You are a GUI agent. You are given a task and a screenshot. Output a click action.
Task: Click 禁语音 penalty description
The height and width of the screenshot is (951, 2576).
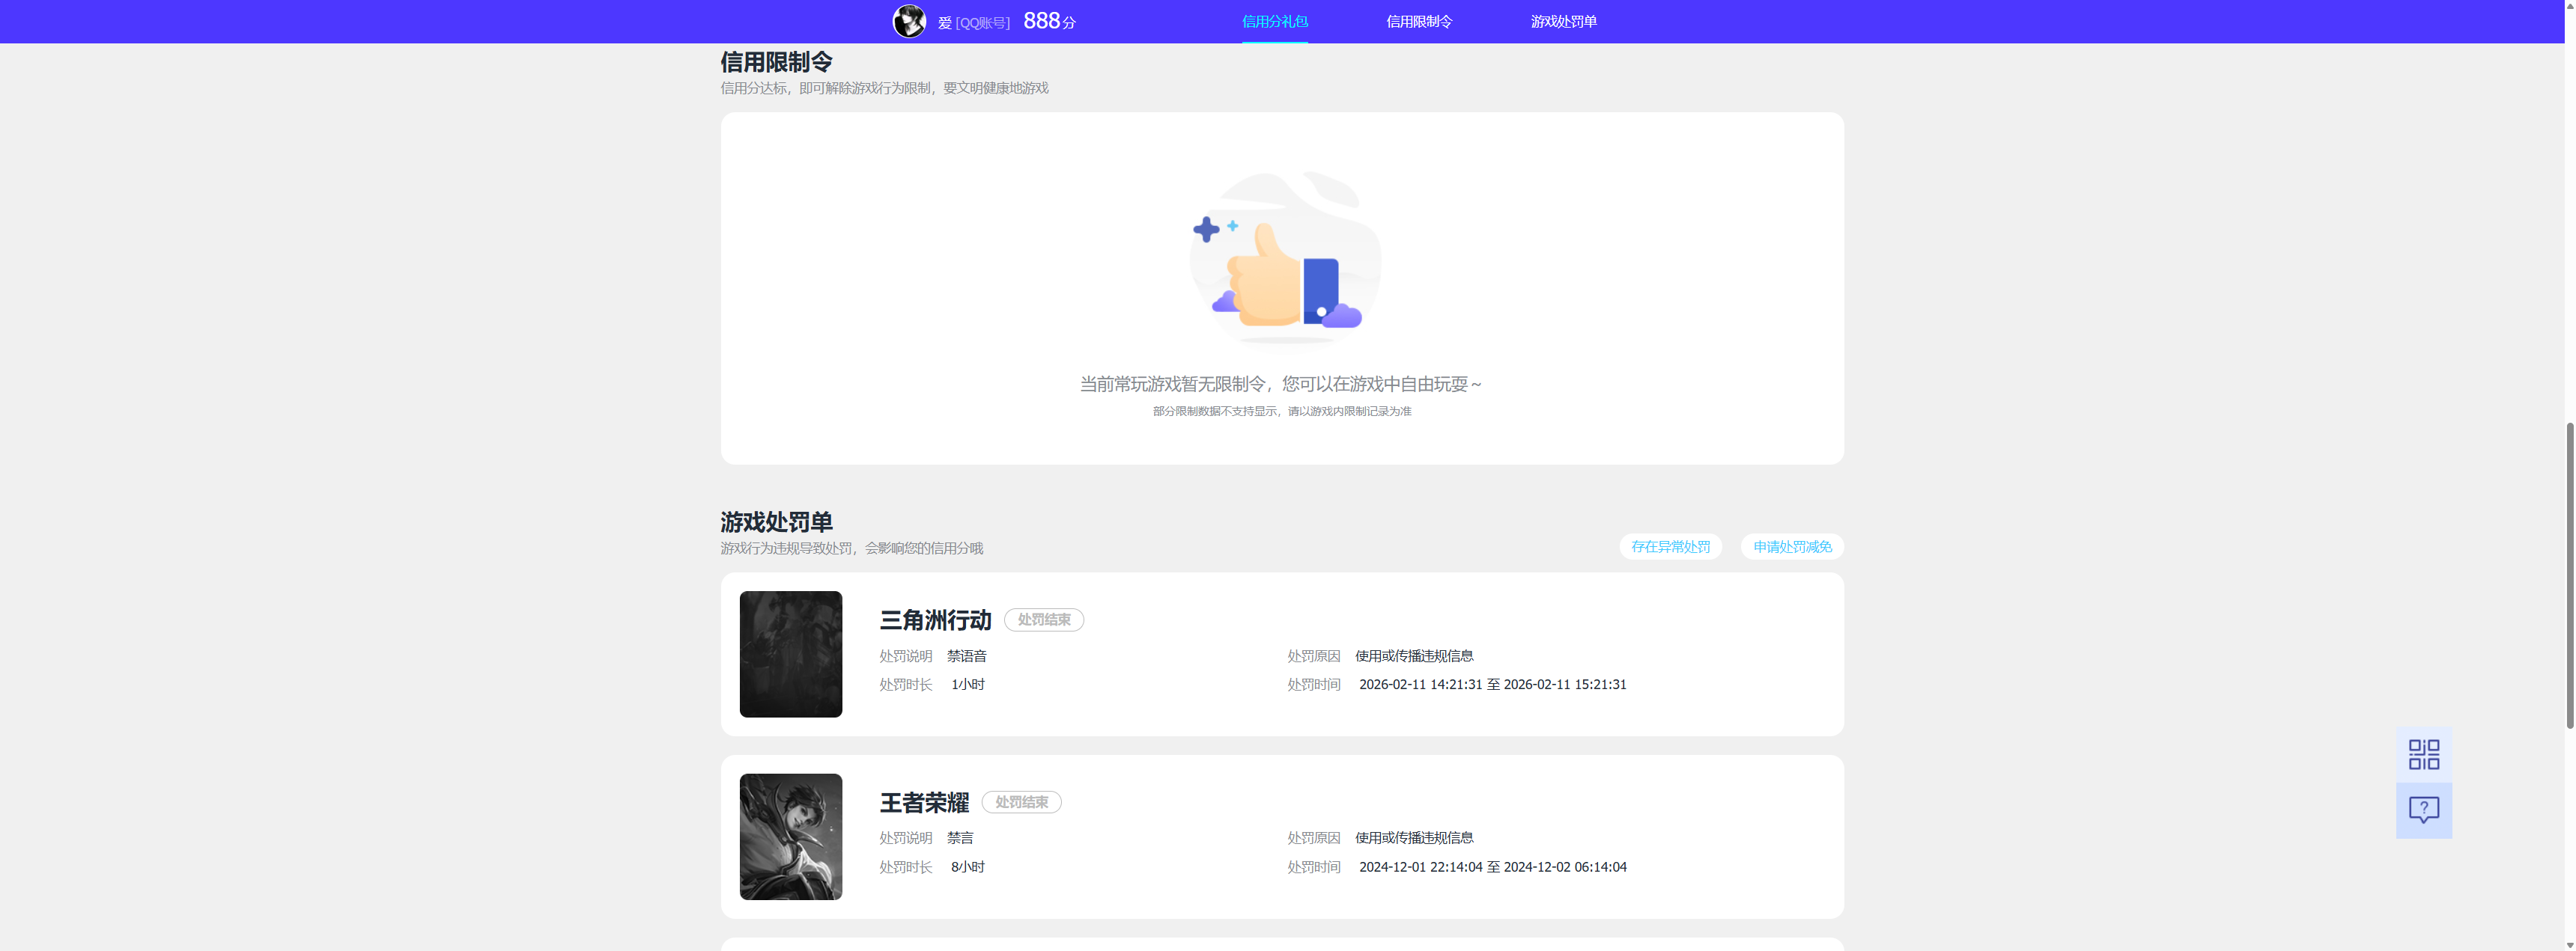[966, 656]
